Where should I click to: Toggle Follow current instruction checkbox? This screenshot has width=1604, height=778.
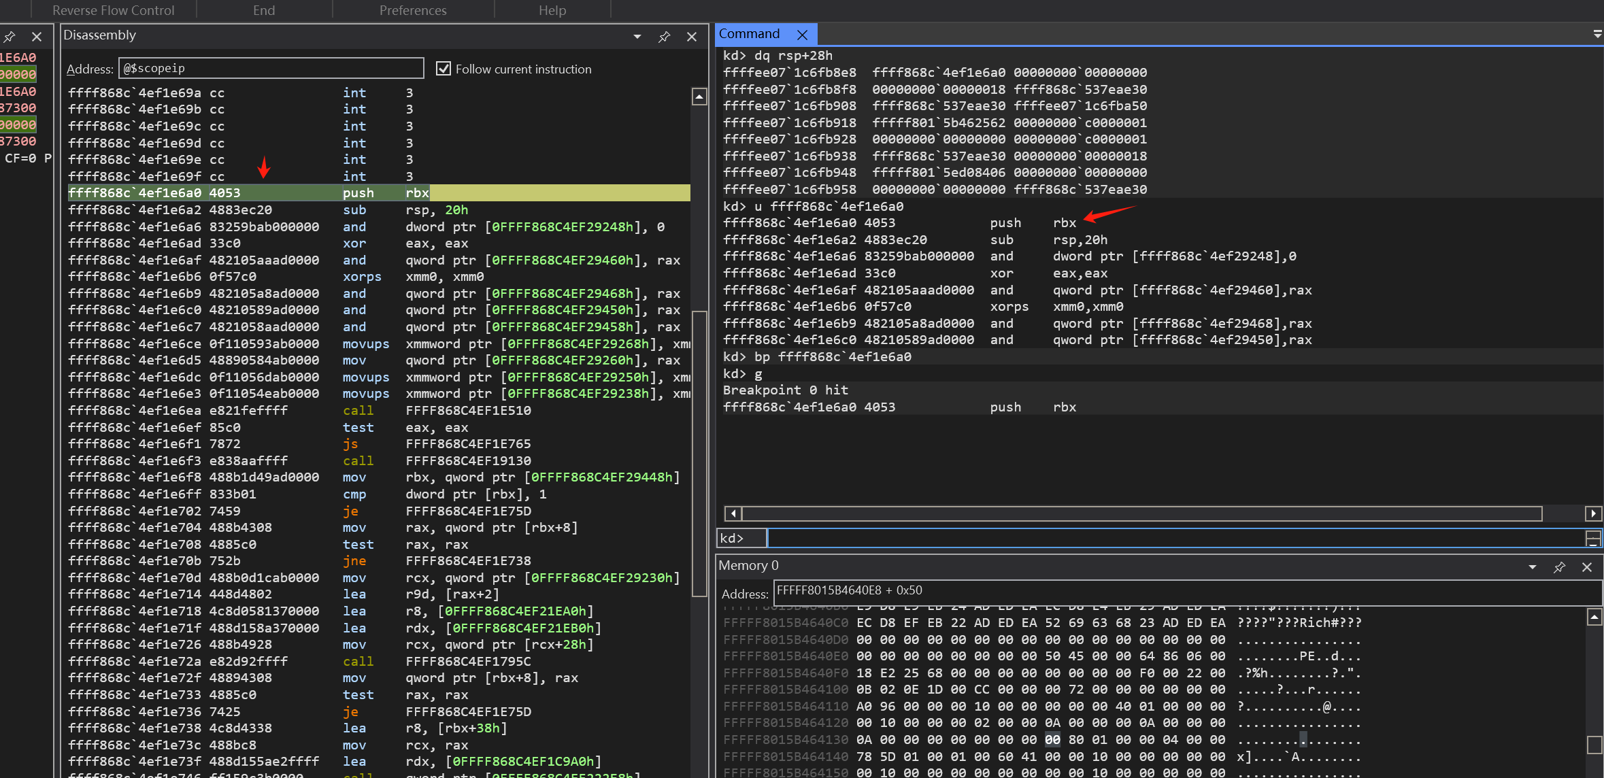coord(444,69)
